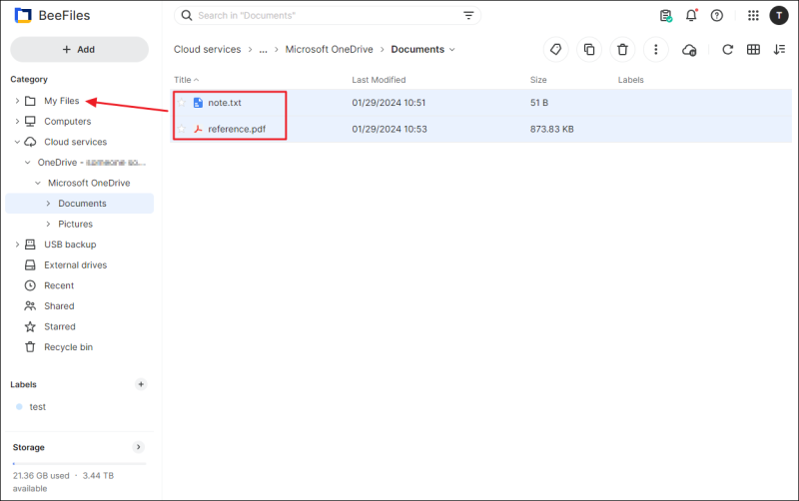The width and height of the screenshot is (799, 501).
Task: Open the Pictures folder
Action: point(76,224)
